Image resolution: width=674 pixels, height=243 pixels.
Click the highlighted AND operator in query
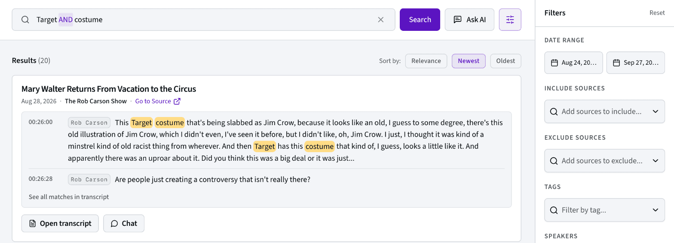(x=66, y=20)
